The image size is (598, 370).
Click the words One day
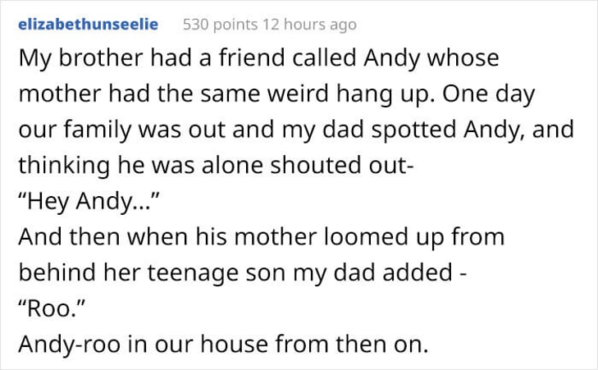[489, 94]
